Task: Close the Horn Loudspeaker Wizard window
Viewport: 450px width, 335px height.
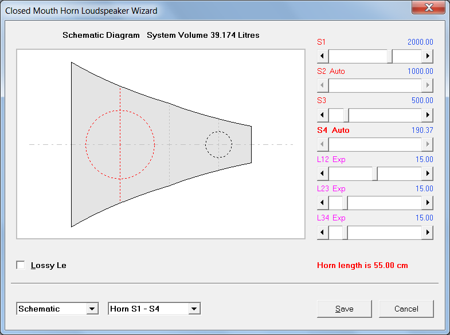Action: [428, 7]
